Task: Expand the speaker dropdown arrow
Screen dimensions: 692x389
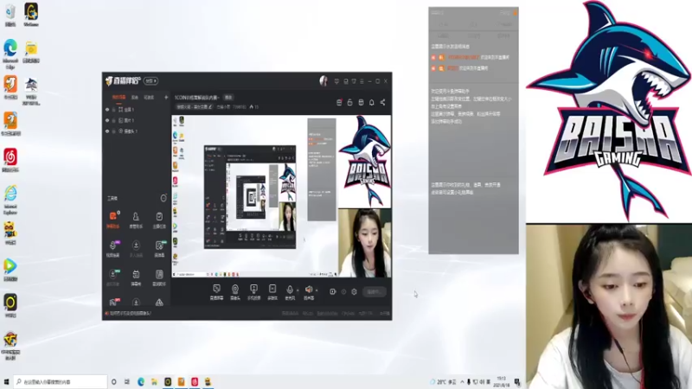Action: tap(317, 290)
